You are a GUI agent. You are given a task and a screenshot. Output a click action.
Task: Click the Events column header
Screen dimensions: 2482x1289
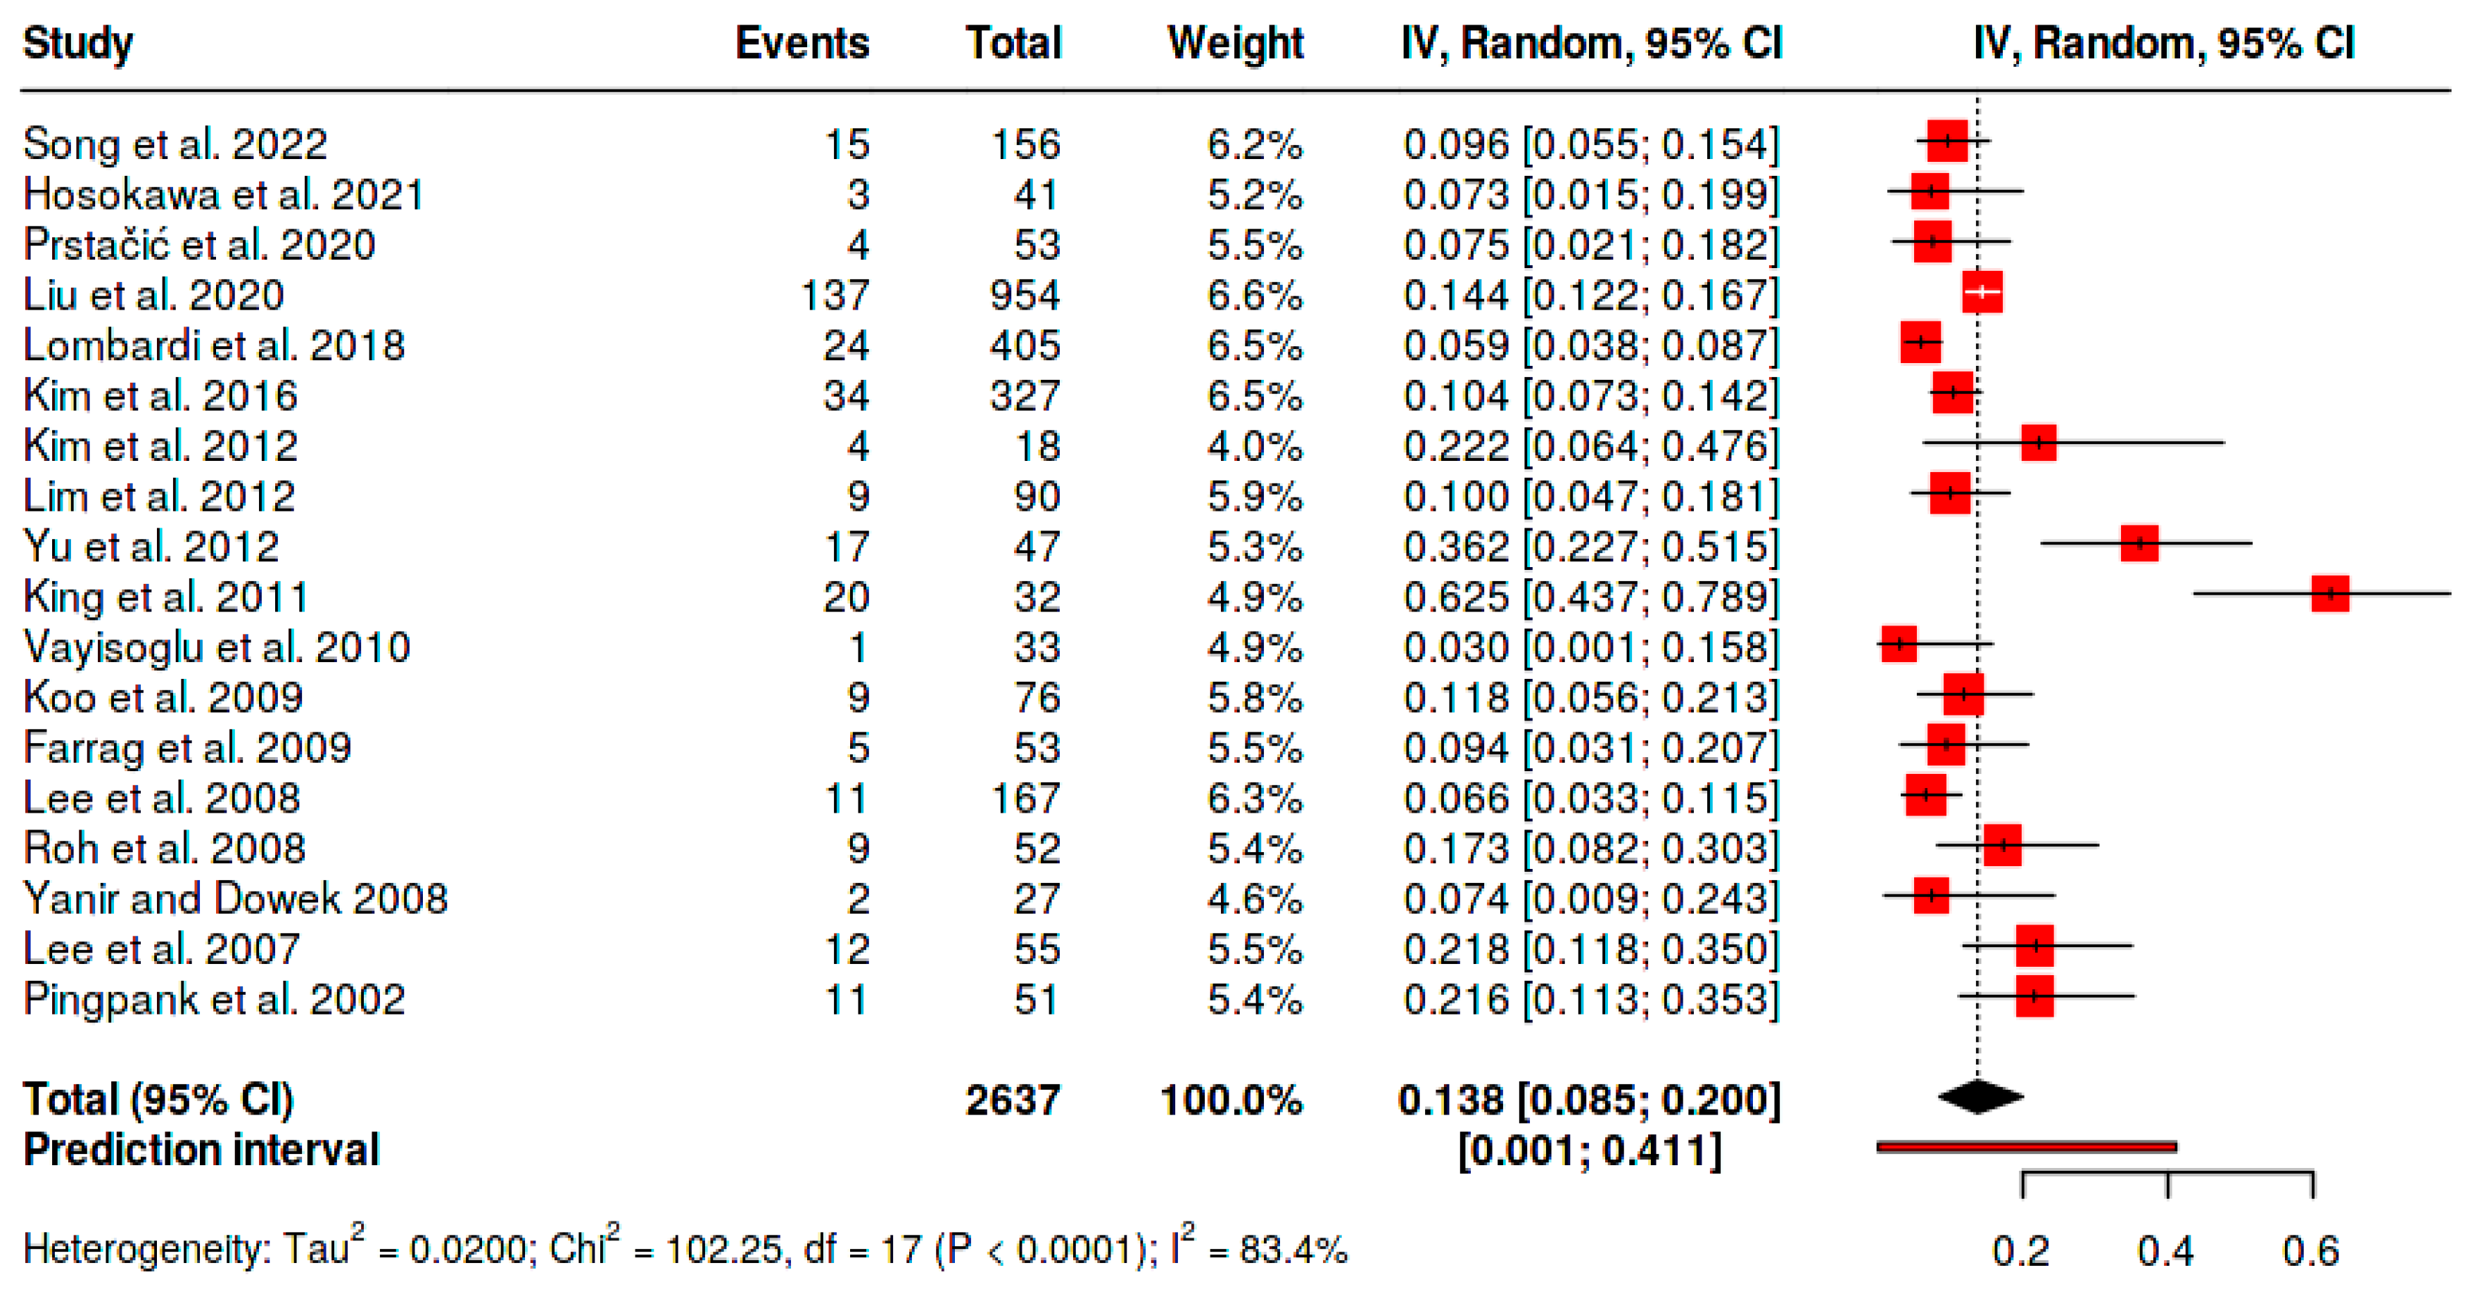point(802,44)
